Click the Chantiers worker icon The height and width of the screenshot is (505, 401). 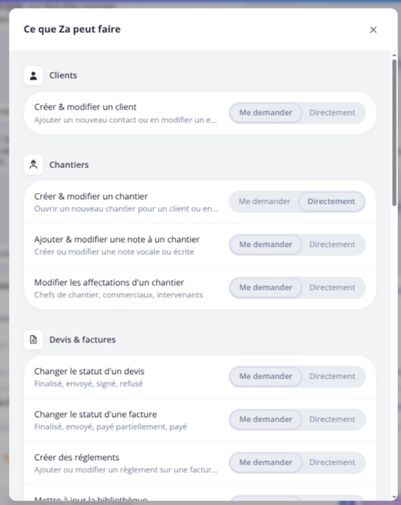(x=34, y=165)
